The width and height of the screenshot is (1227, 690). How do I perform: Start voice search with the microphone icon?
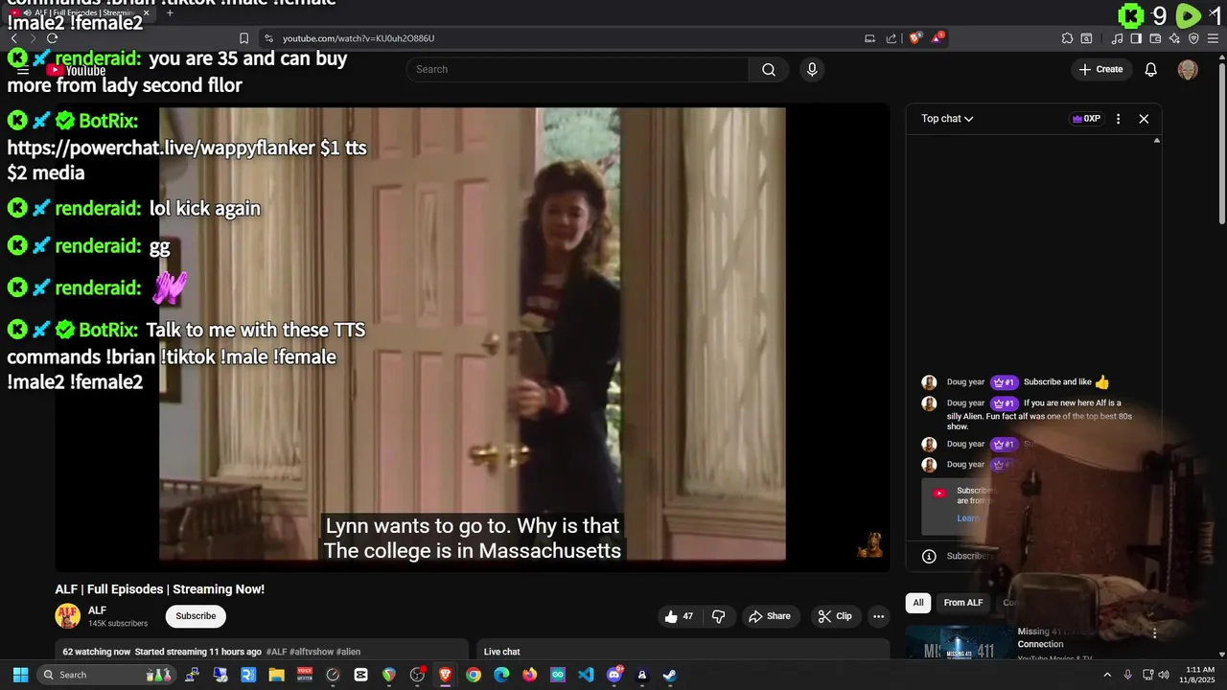pyautogui.click(x=812, y=69)
